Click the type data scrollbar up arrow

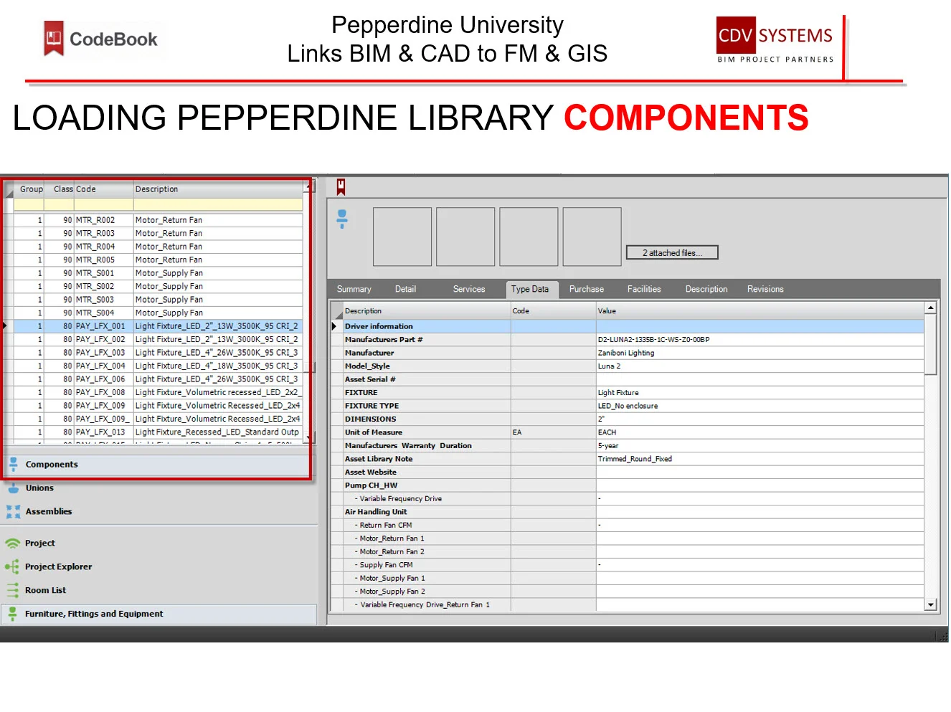(x=931, y=308)
